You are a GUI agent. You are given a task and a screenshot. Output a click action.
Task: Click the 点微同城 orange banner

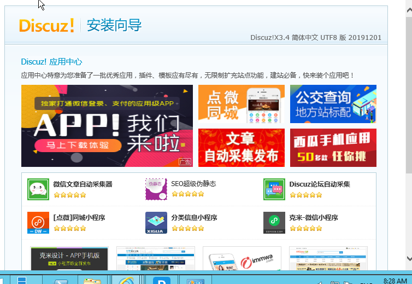point(242,104)
